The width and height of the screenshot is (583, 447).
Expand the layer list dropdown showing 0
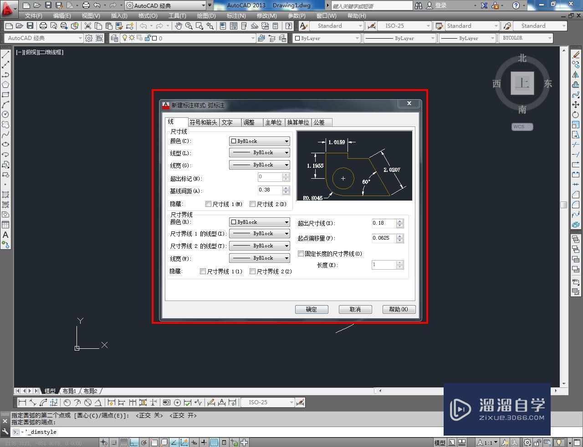click(253, 38)
